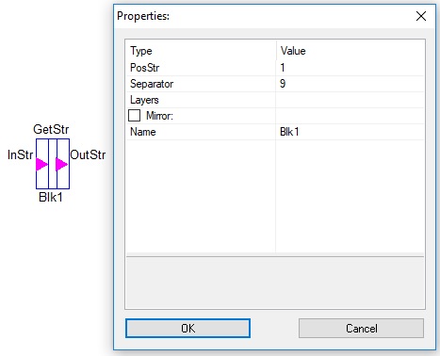Click the InStr port label

pyautogui.click(x=21, y=154)
